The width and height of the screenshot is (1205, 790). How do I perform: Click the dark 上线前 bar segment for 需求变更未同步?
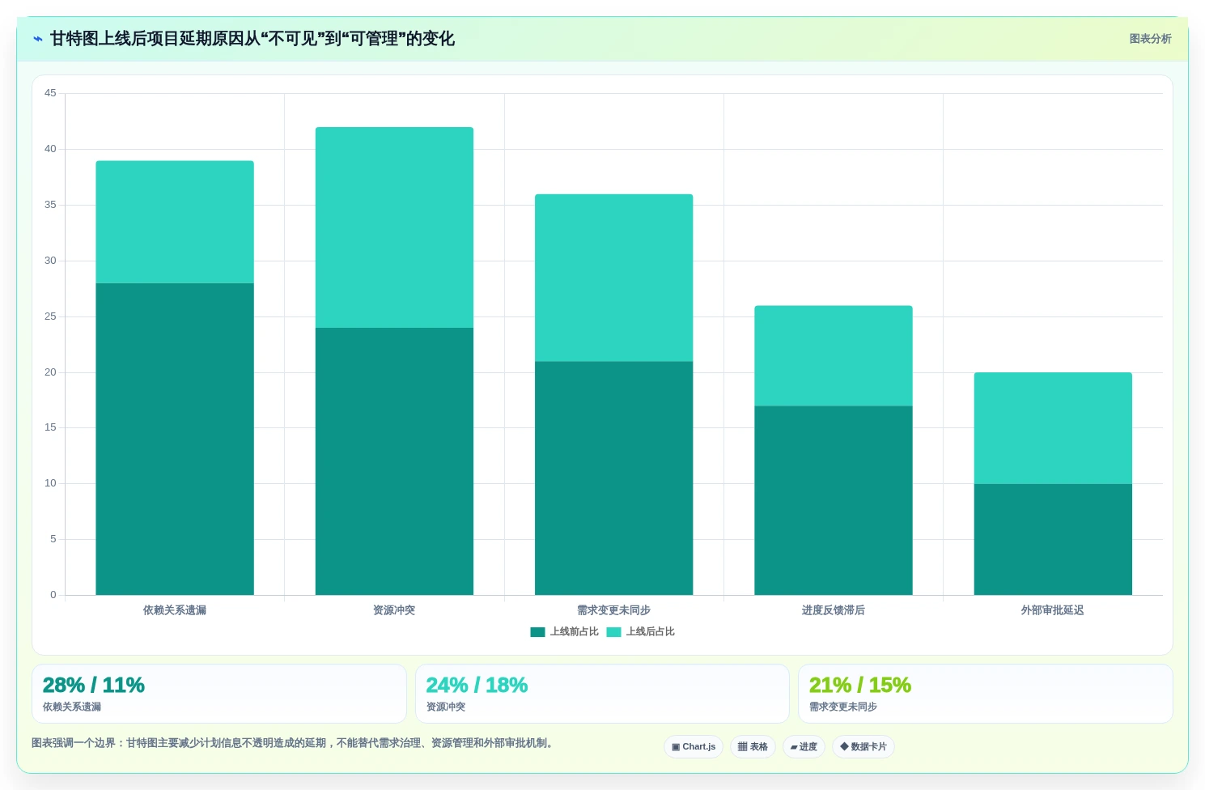613,478
